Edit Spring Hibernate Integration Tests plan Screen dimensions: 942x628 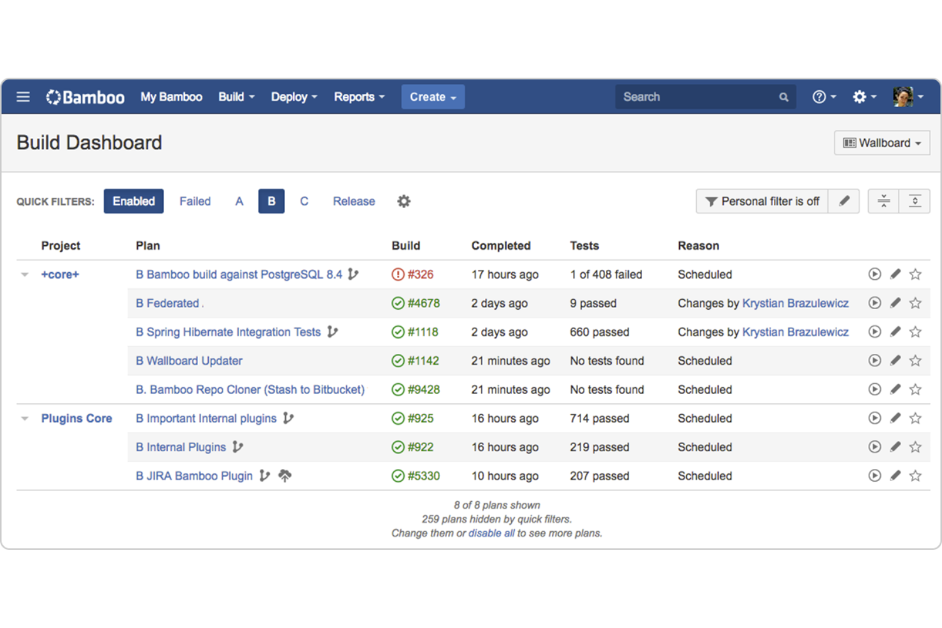[x=896, y=331]
